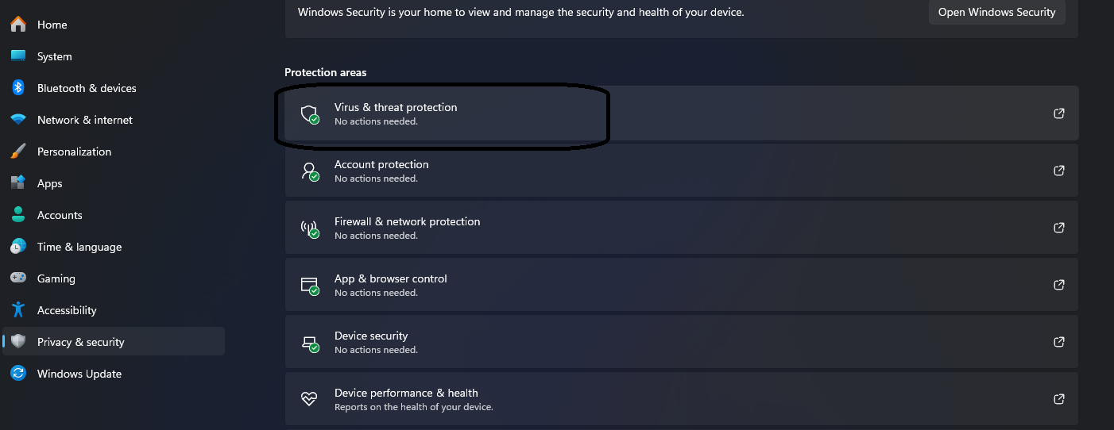Click the Virus & threat protection shield icon
Viewport: 1114px width, 430px height.
click(x=309, y=113)
